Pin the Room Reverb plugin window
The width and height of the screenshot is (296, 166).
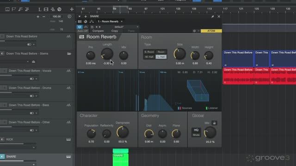(x=213, y=17)
